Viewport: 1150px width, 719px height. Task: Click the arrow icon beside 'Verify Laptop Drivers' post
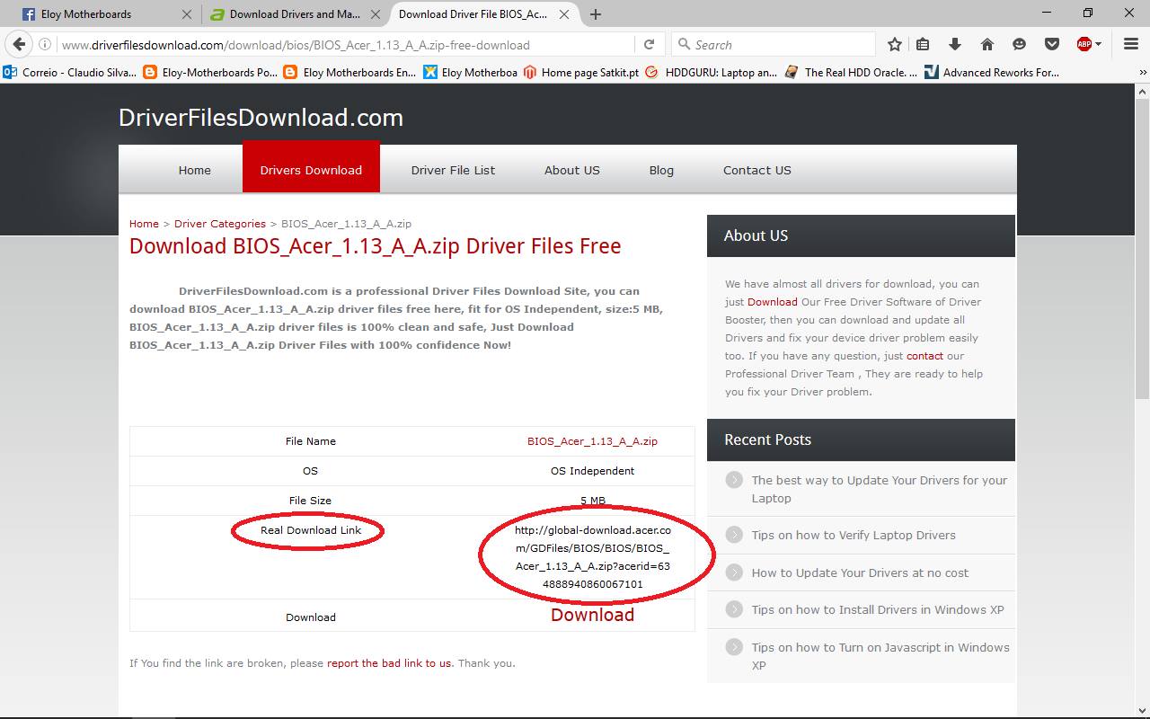735,535
